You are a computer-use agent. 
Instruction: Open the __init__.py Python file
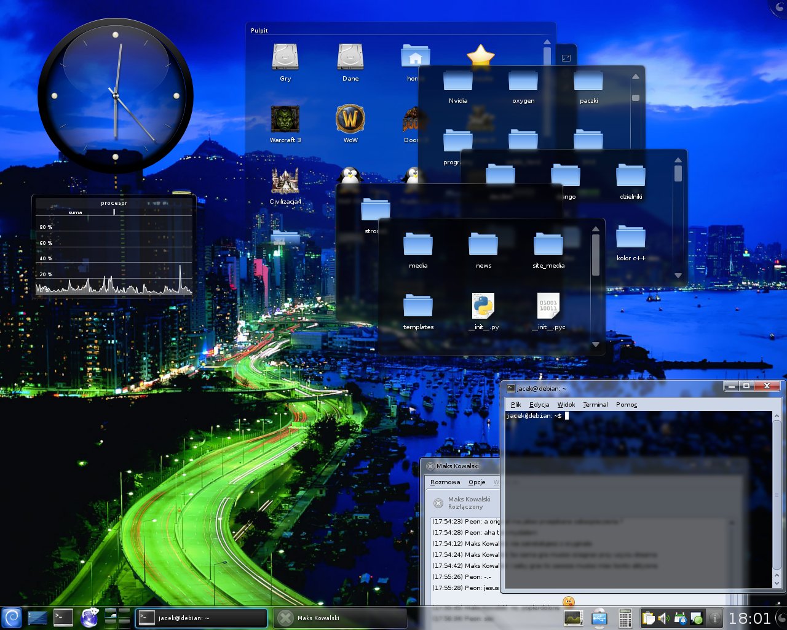point(483,307)
